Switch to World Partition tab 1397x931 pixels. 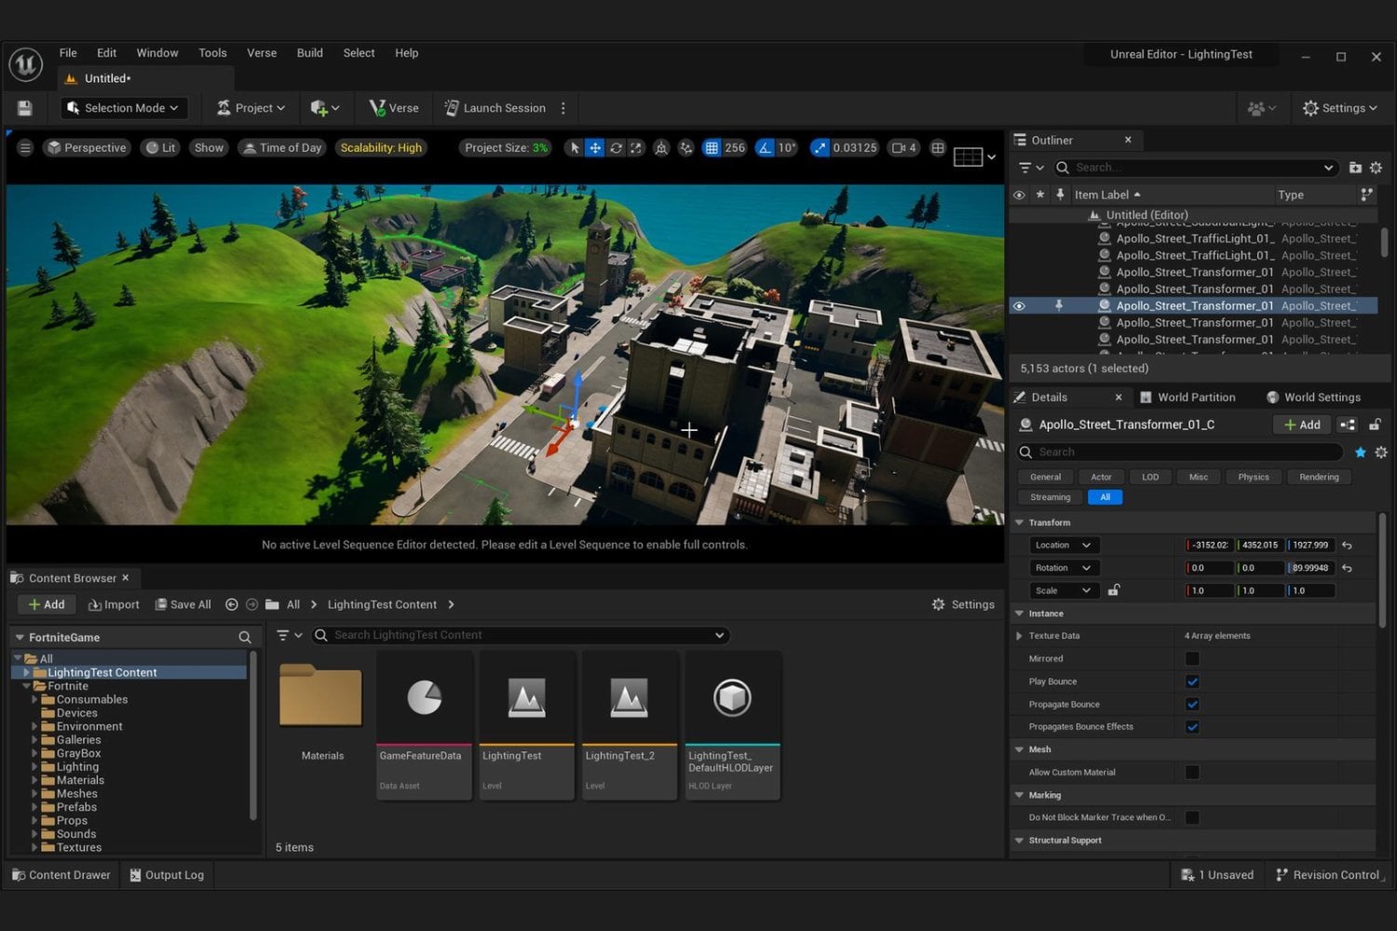point(1188,398)
